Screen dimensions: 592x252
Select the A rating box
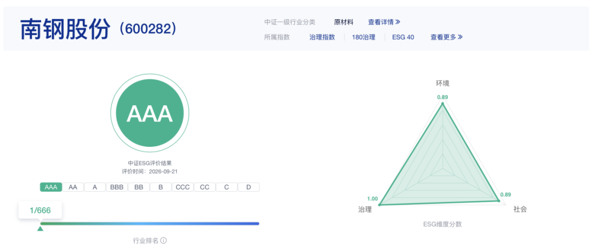tap(95, 187)
